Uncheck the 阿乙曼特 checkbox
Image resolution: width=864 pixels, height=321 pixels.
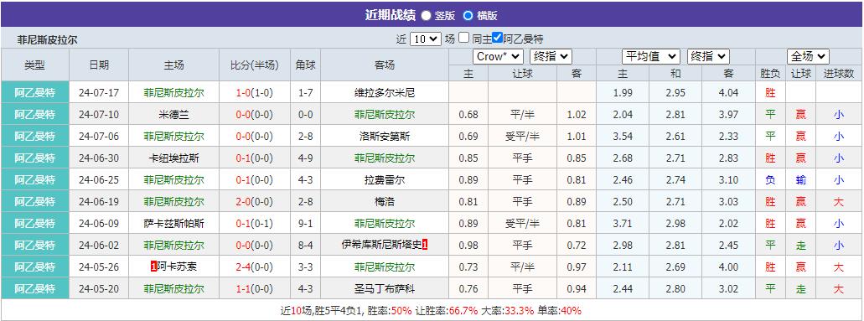point(498,38)
